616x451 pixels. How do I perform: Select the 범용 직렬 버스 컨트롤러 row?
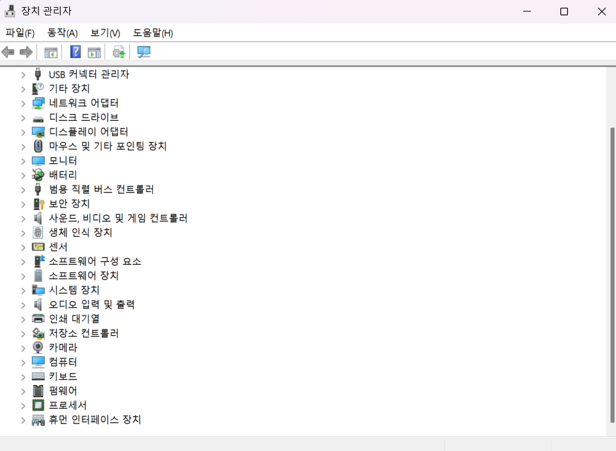101,189
